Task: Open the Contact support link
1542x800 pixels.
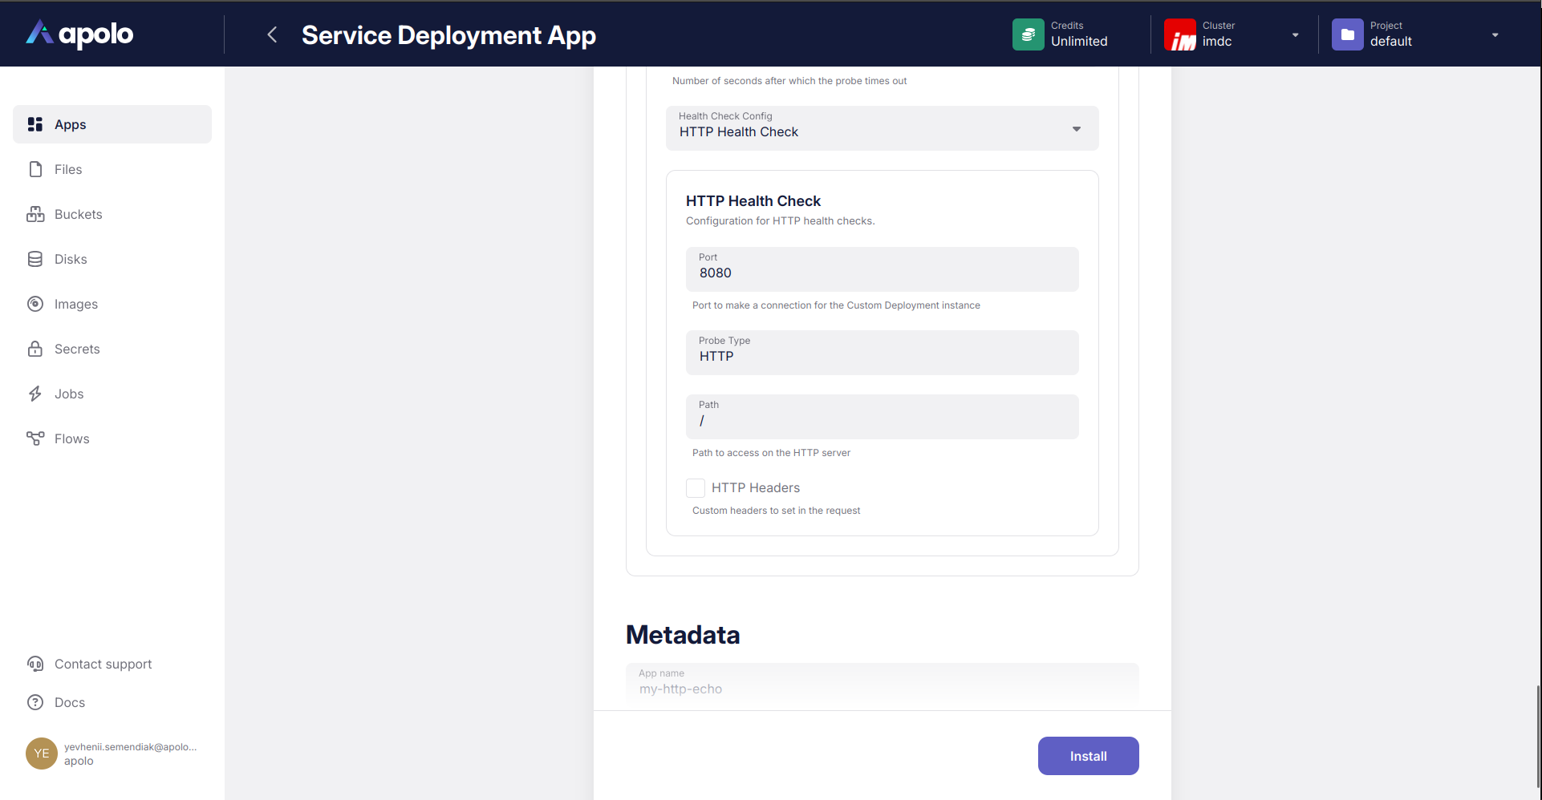Action: 103,664
